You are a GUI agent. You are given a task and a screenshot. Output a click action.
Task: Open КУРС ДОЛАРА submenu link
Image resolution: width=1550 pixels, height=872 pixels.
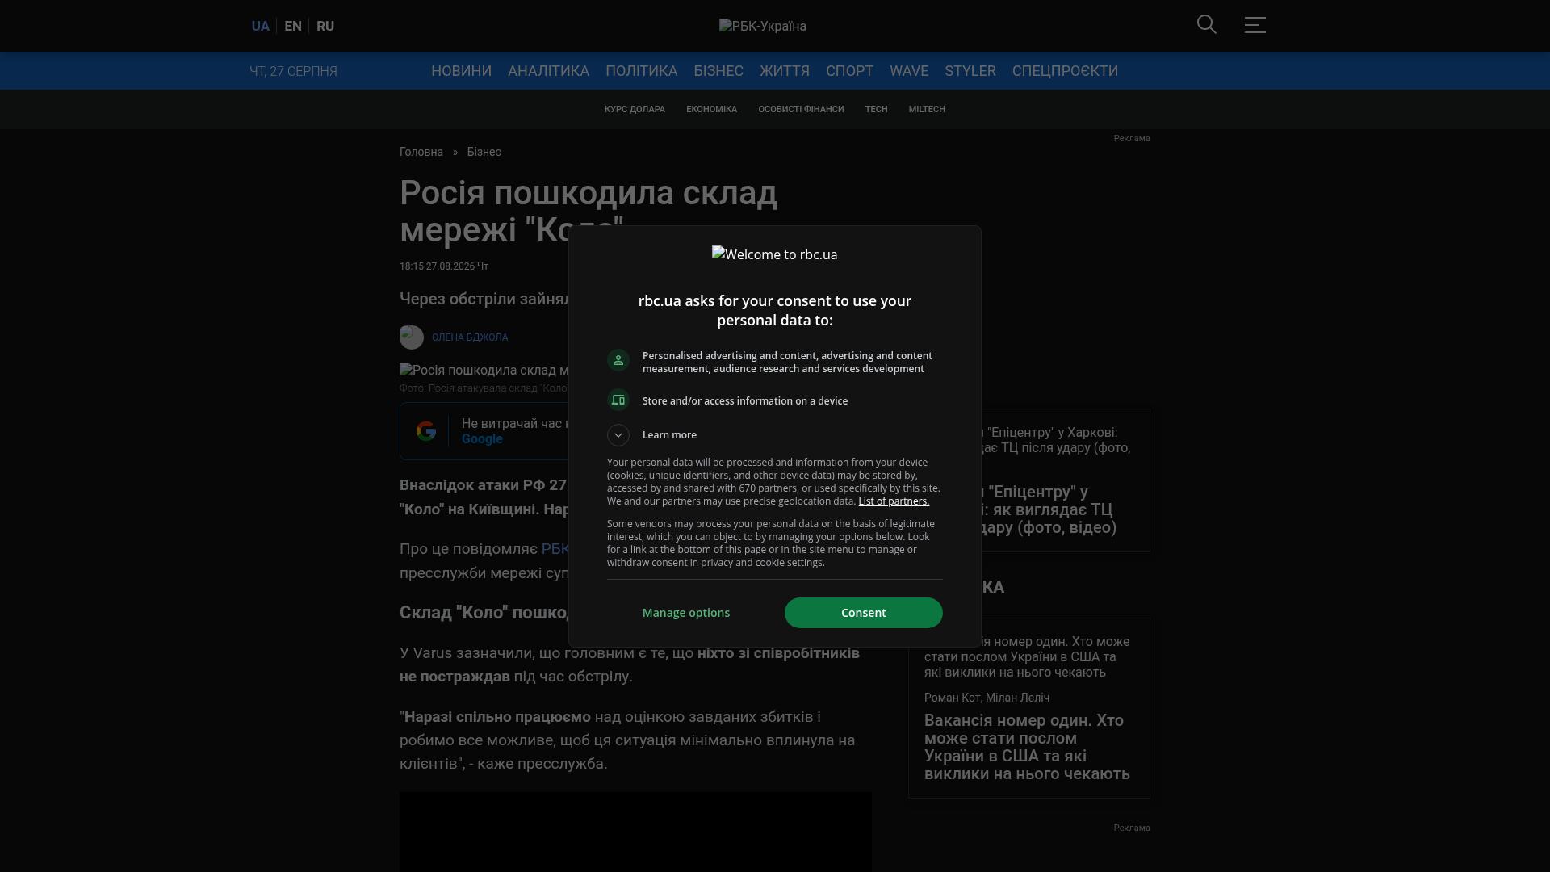click(x=635, y=109)
